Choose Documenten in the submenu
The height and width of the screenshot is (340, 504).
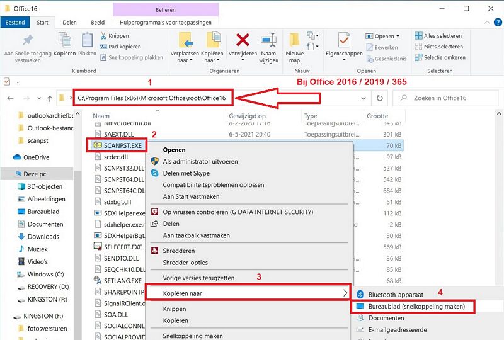(386, 318)
